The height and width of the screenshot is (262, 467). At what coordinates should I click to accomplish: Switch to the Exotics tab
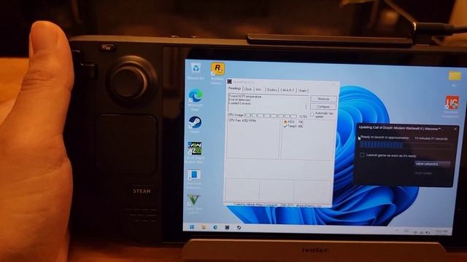click(271, 90)
